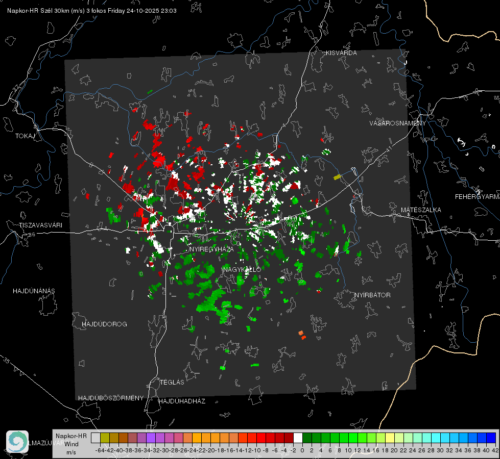
Task: Click the -64 value on the wind scale
Action: coord(100,450)
